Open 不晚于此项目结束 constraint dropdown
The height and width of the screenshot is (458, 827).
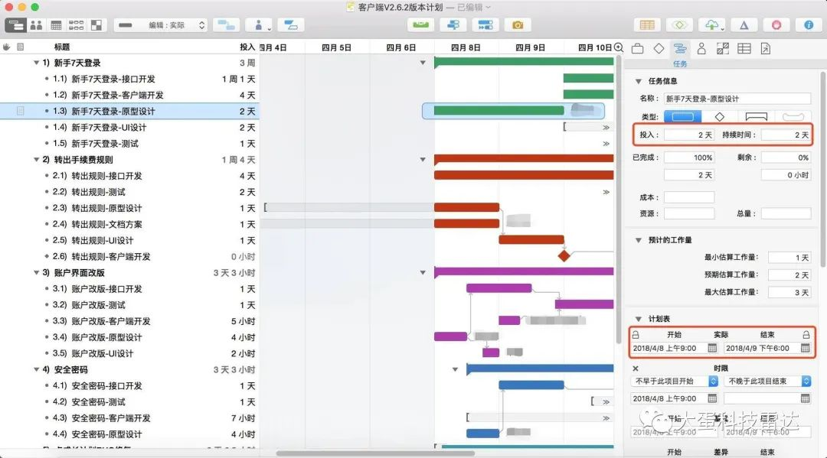point(767,381)
